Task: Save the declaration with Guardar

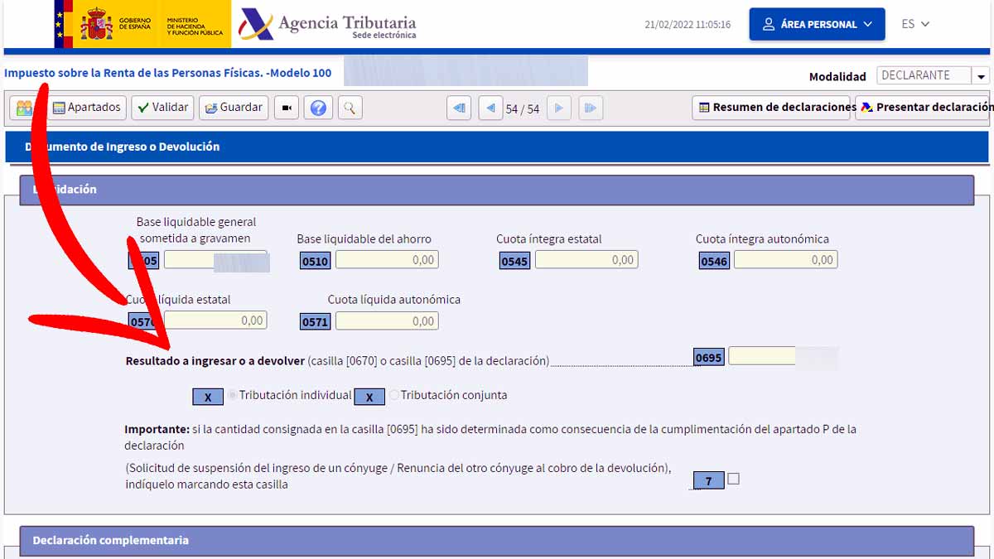Action: click(x=234, y=108)
